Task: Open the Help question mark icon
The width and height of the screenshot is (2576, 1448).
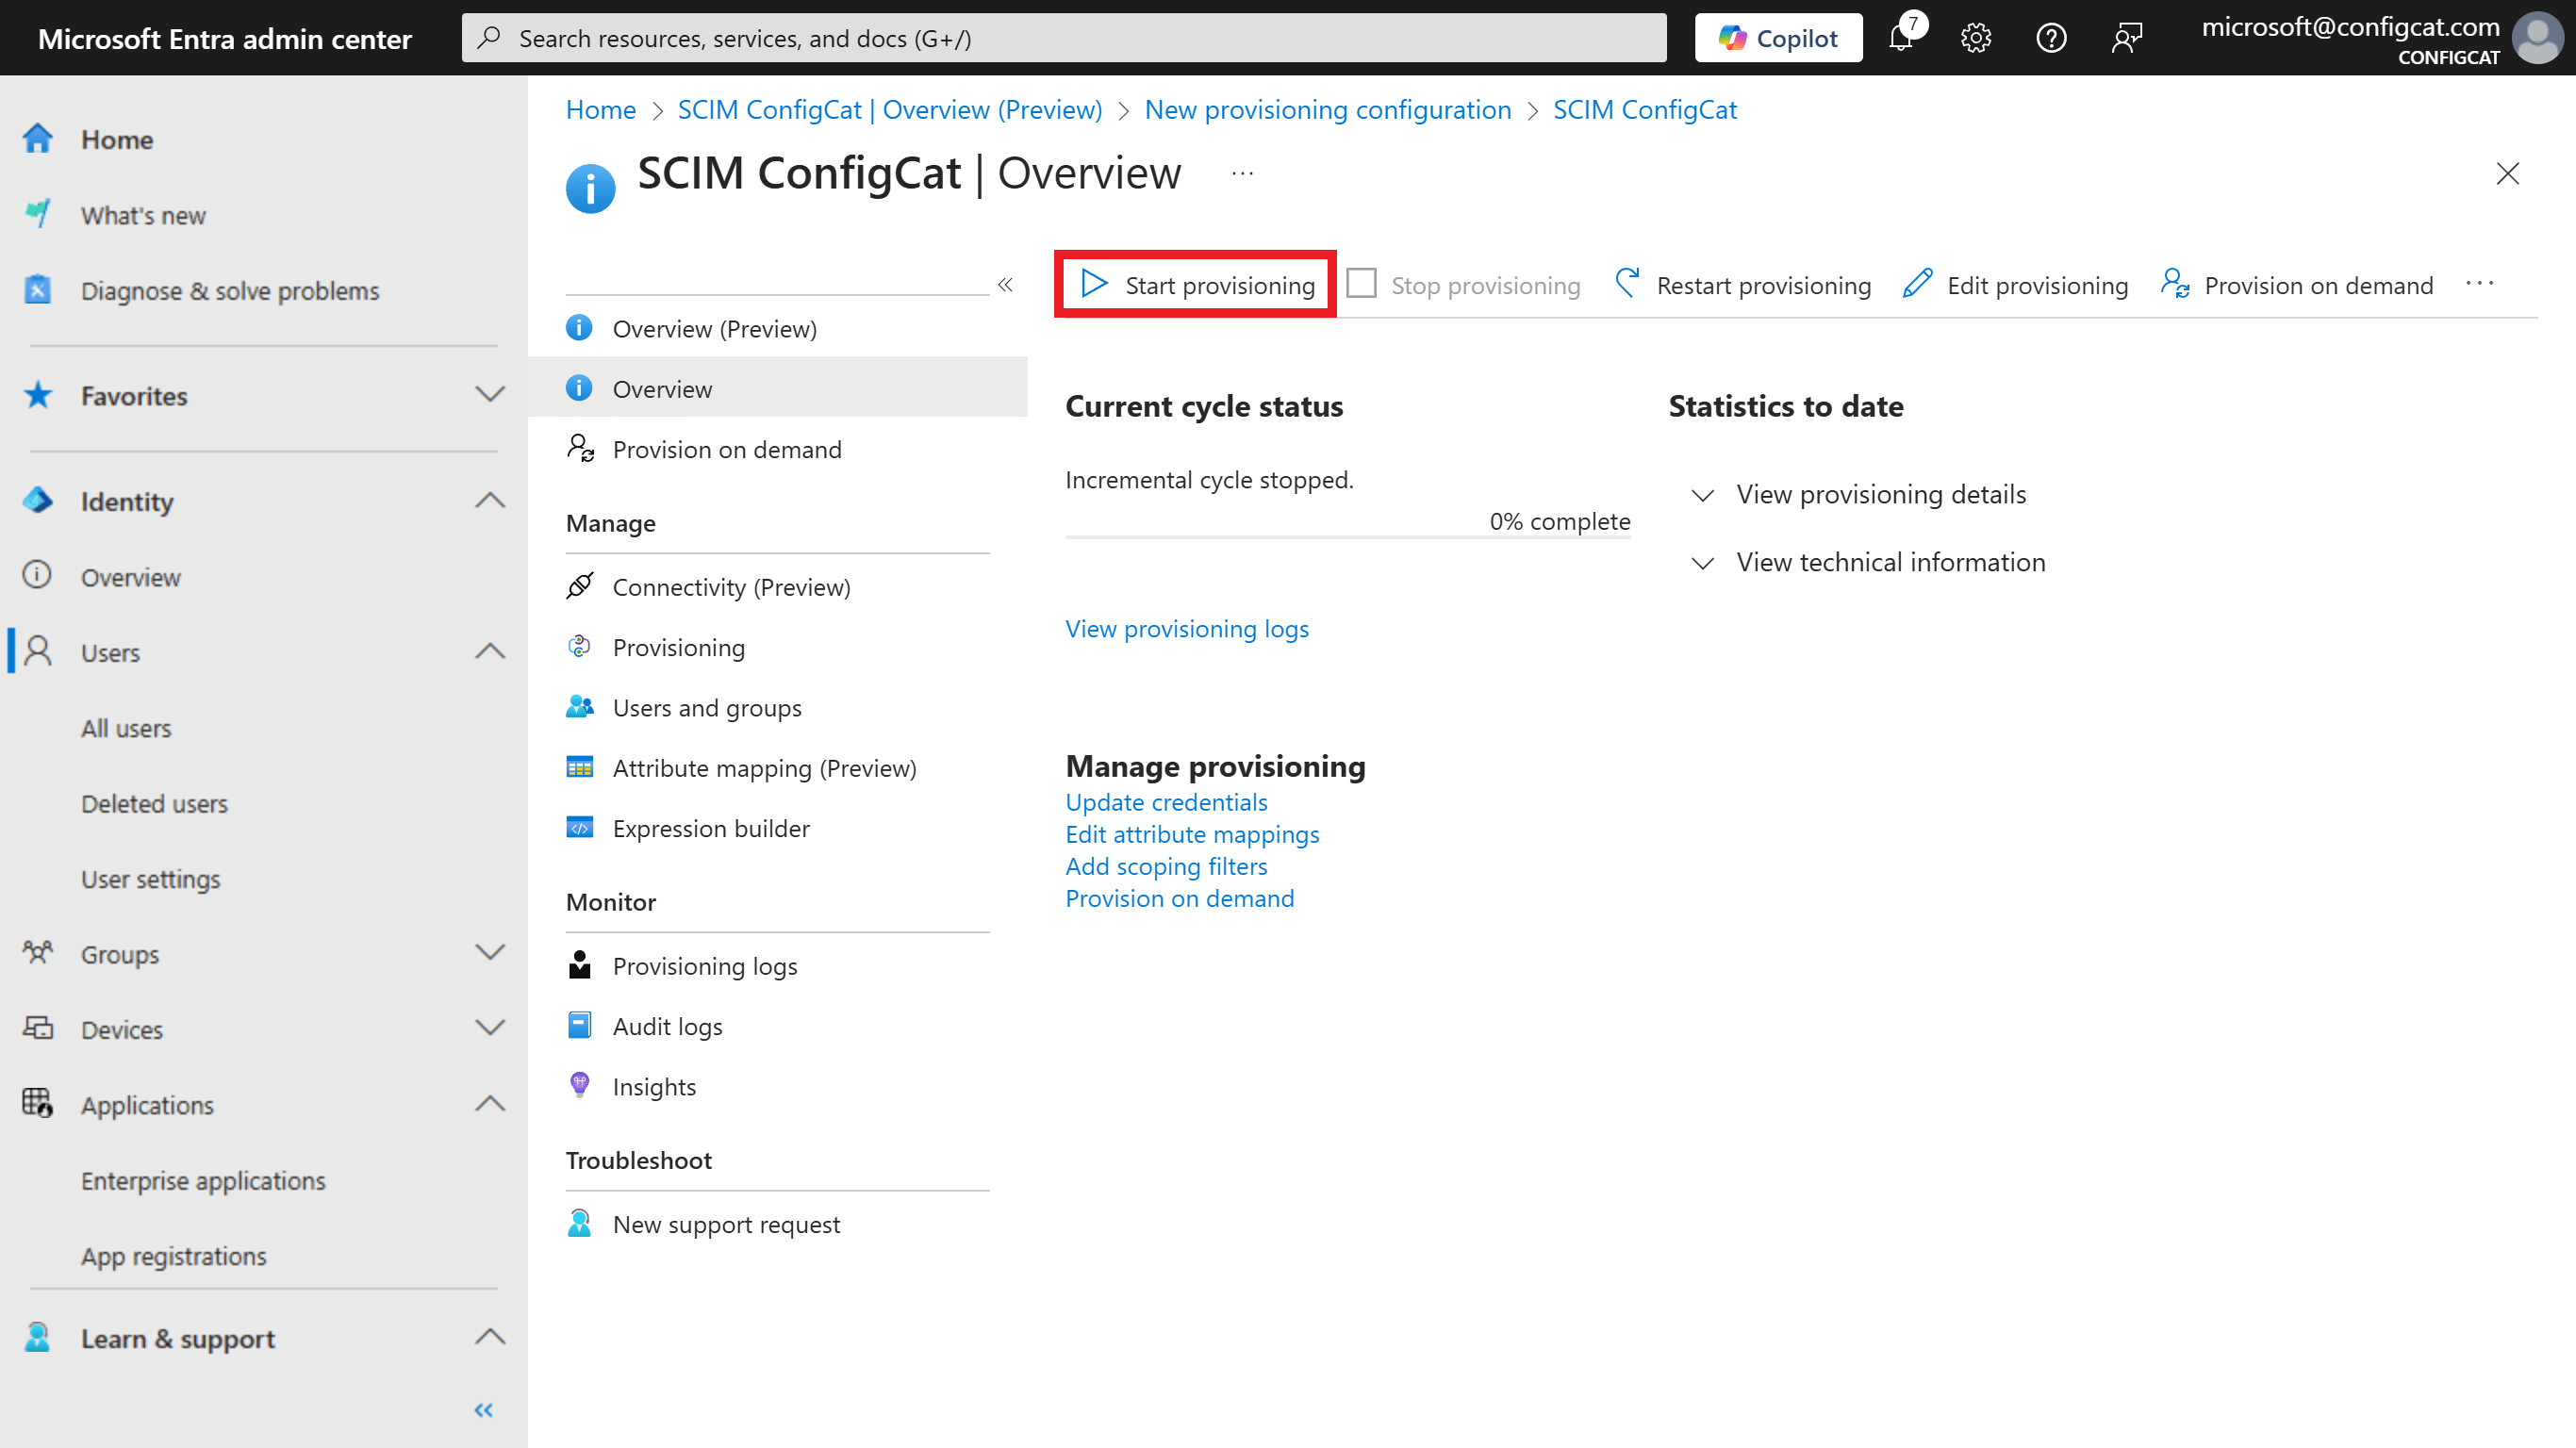Action: point(2051,37)
